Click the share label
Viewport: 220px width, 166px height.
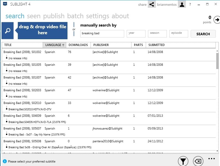click(142, 4)
